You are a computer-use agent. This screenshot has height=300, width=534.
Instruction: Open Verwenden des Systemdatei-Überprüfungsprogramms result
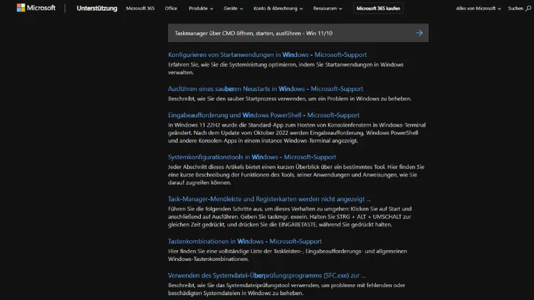(267, 276)
